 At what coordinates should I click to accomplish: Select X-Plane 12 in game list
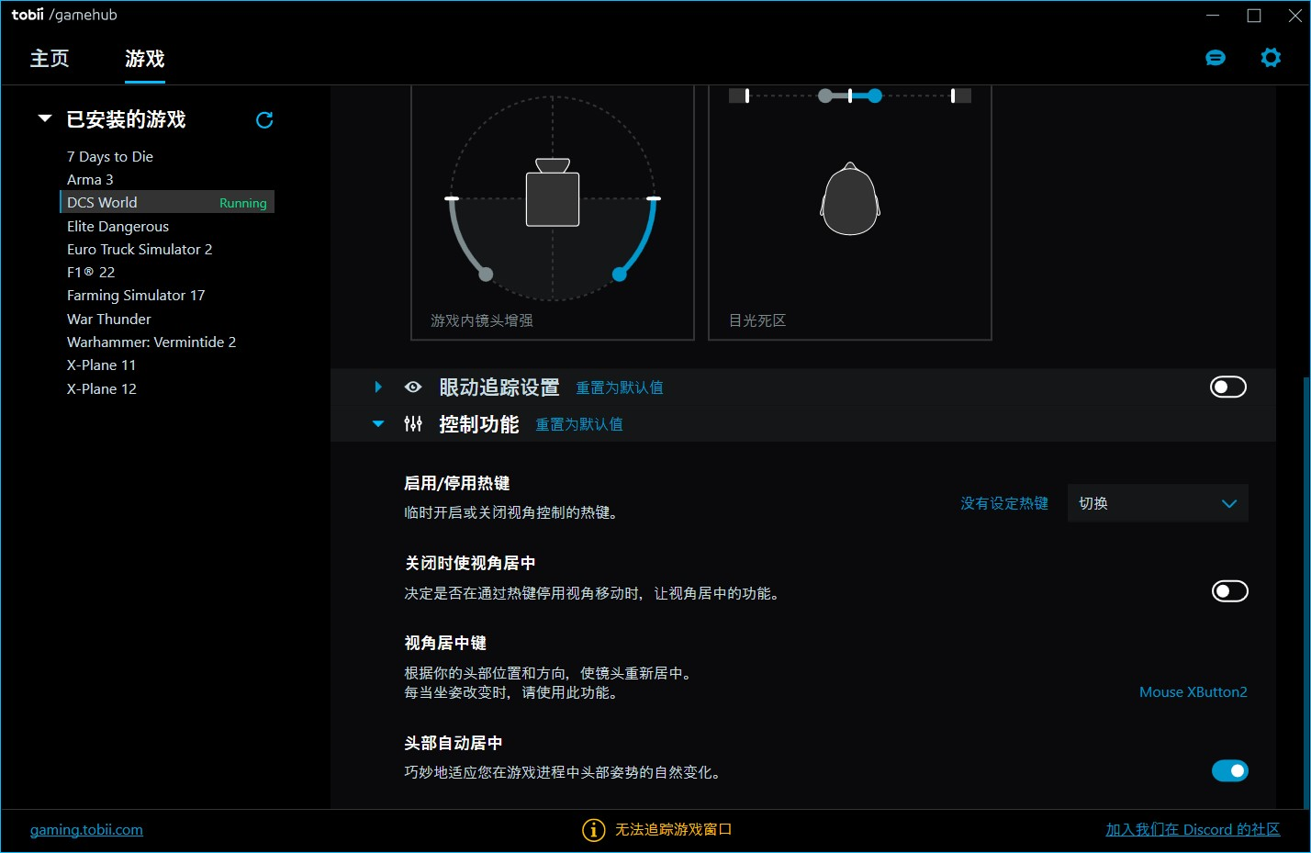[102, 389]
